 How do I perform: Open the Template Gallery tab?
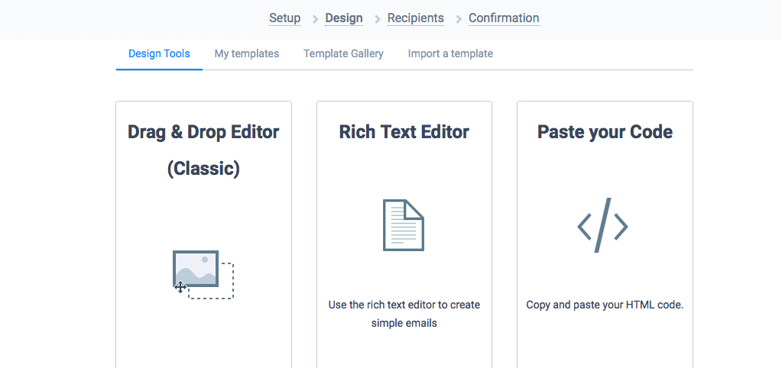pyautogui.click(x=344, y=53)
